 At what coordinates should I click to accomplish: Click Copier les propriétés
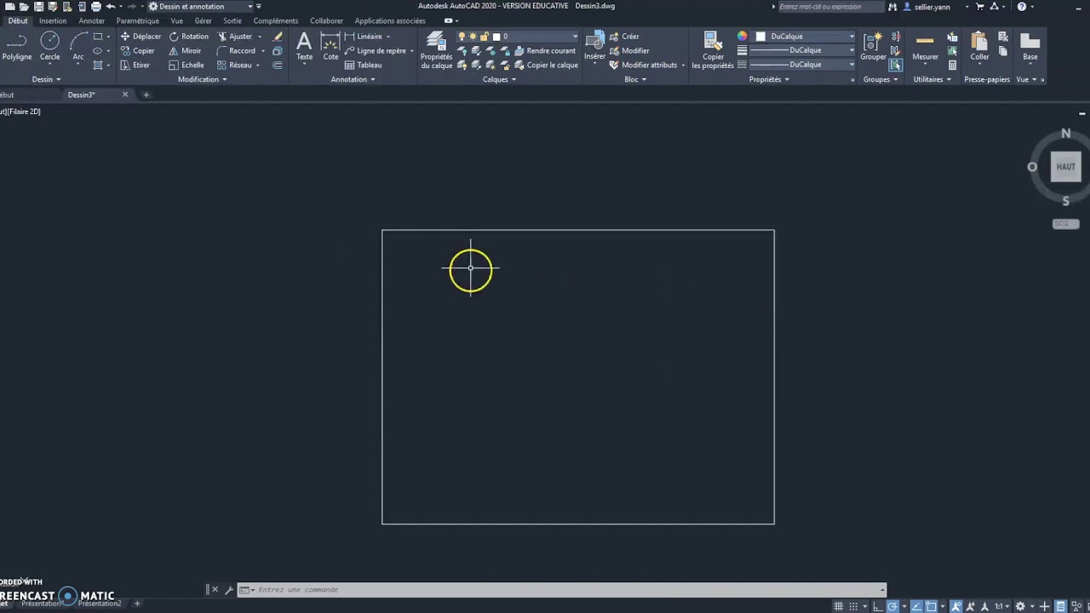(713, 50)
